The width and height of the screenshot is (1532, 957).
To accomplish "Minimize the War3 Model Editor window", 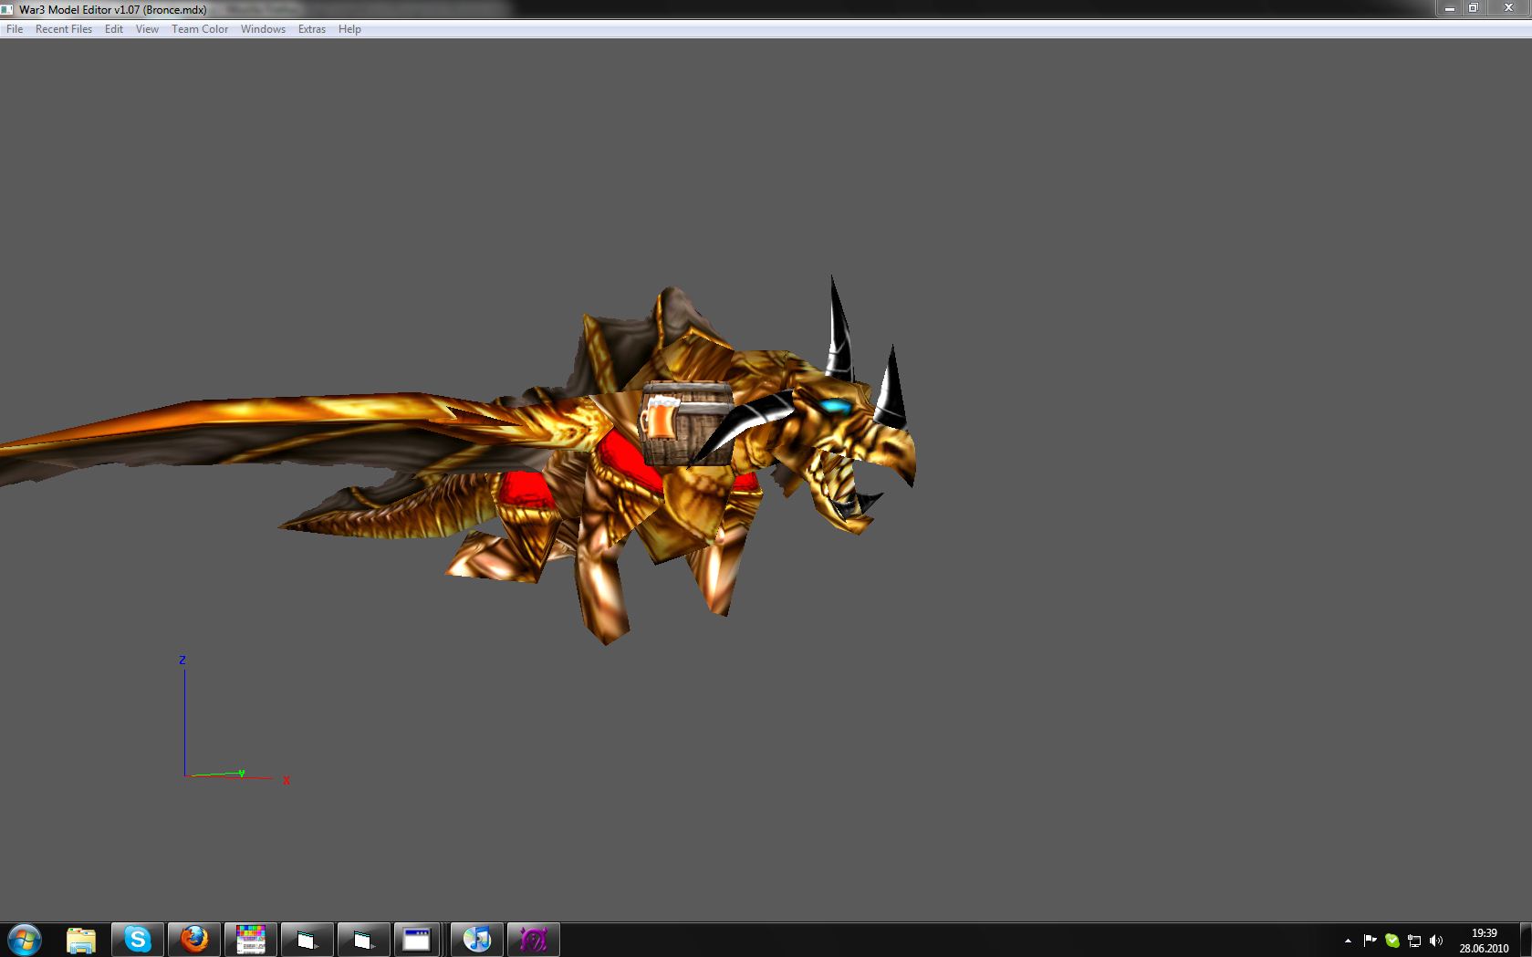I will [1449, 8].
